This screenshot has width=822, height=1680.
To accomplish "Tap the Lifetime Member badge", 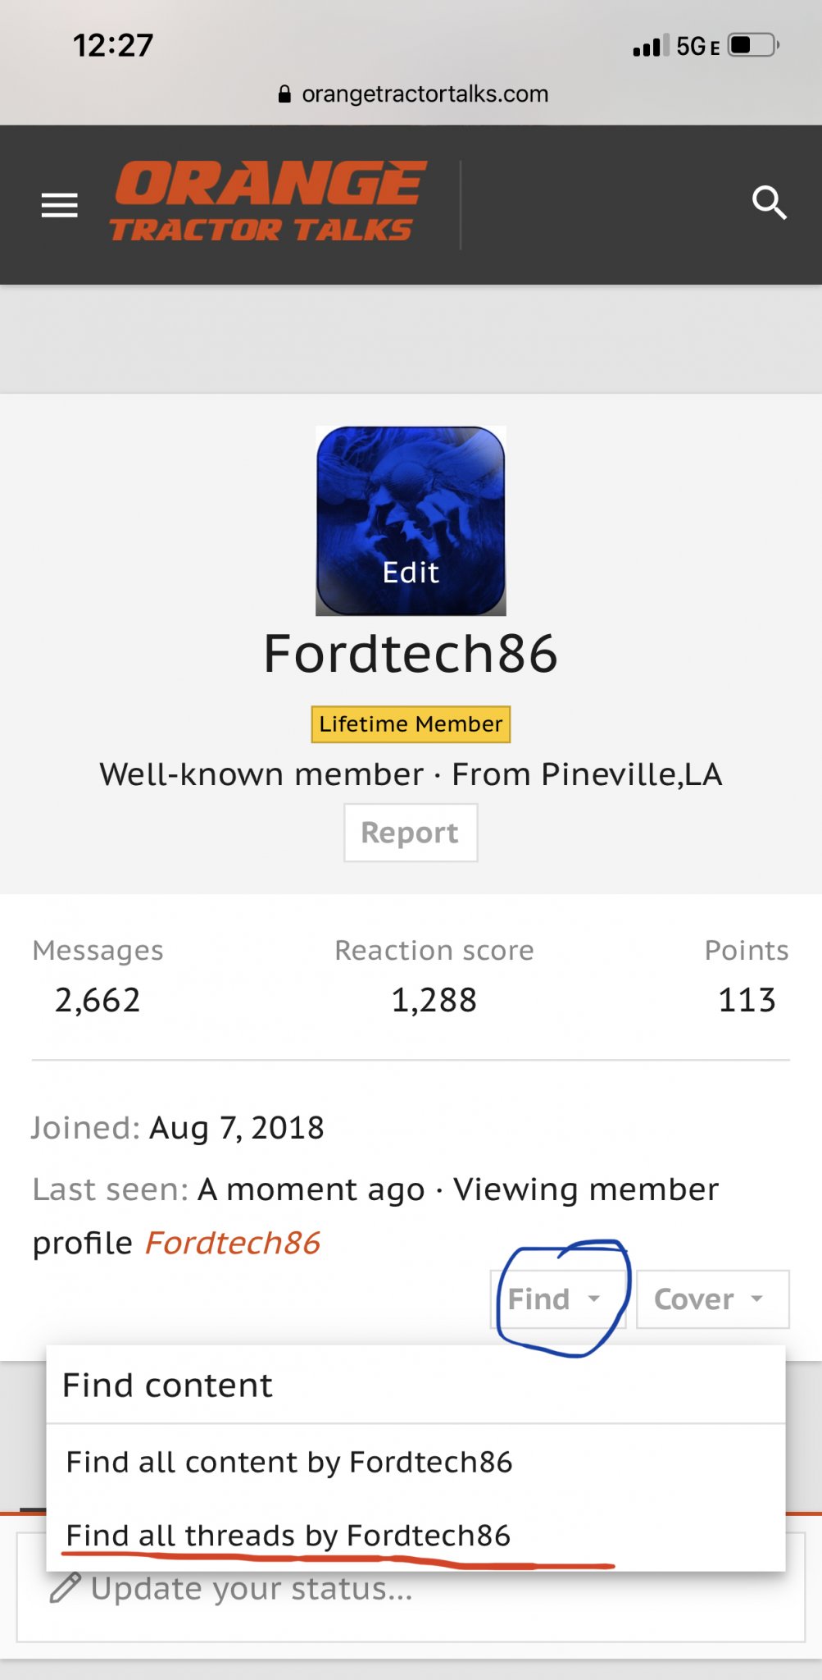I will point(411,724).
